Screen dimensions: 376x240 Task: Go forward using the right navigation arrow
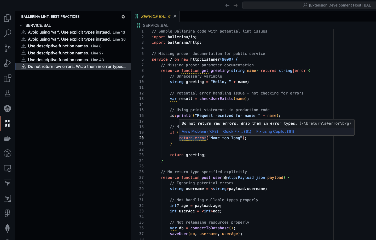pos(235,5)
